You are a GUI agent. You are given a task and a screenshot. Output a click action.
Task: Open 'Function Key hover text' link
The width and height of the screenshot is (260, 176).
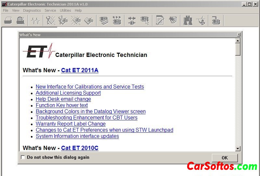(62, 105)
